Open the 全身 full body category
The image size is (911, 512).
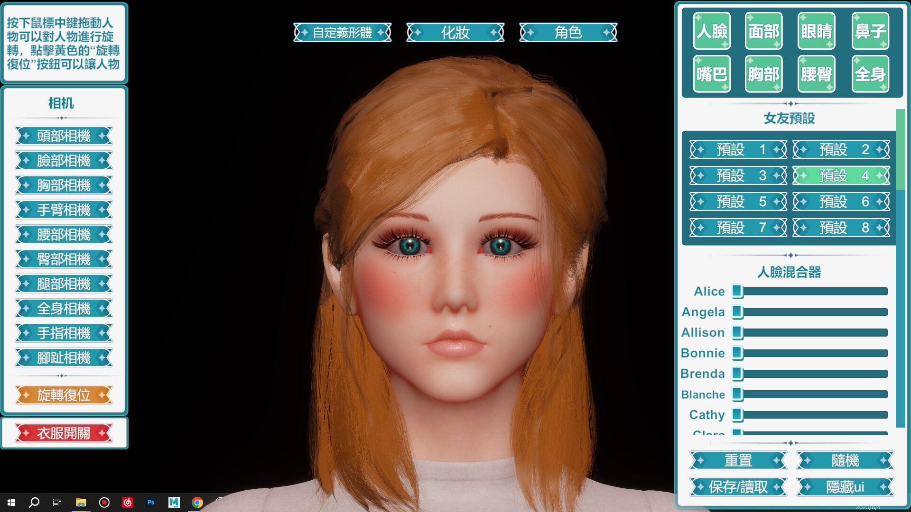pyautogui.click(x=870, y=73)
